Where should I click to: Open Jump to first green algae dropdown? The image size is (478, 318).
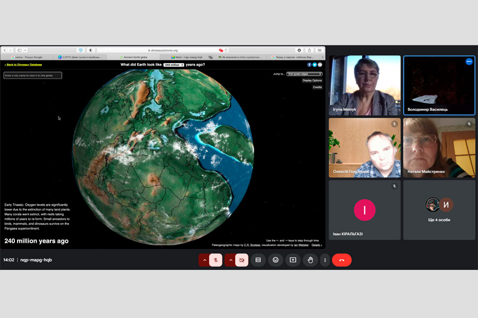click(x=304, y=74)
